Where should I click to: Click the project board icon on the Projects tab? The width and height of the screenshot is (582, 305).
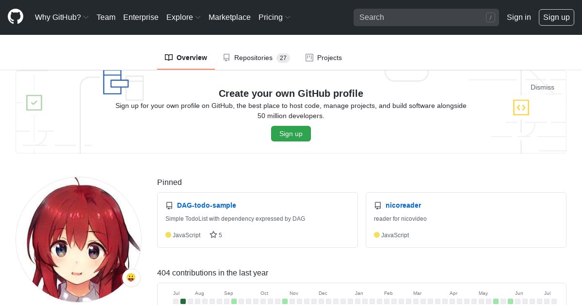coord(309,58)
